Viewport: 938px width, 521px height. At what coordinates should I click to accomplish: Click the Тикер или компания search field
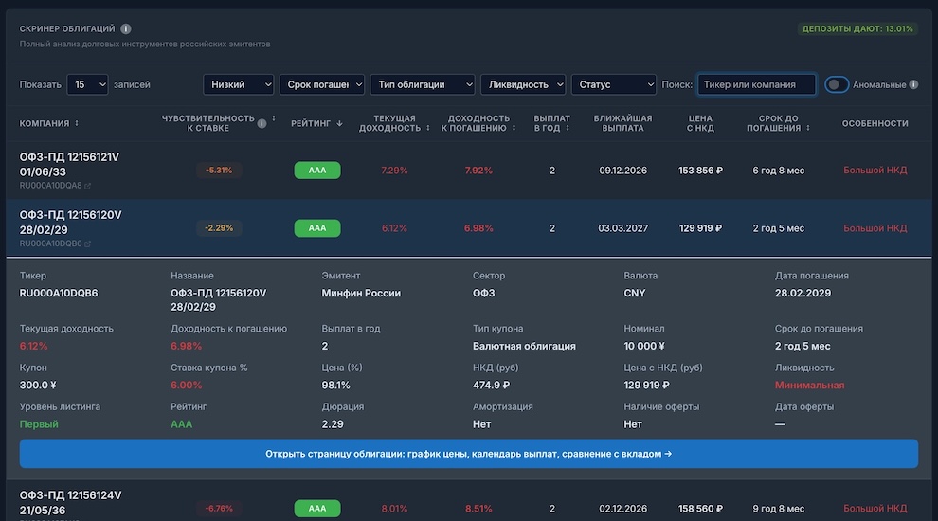click(756, 84)
